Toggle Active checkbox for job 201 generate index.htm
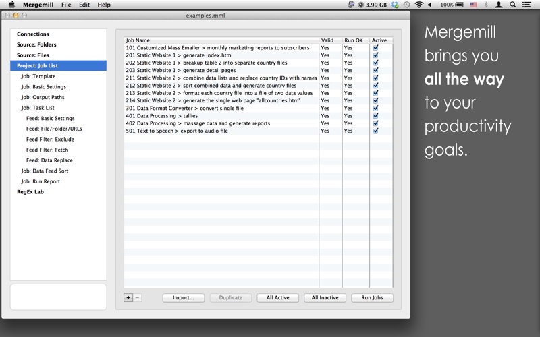The image size is (540, 337). click(x=375, y=55)
